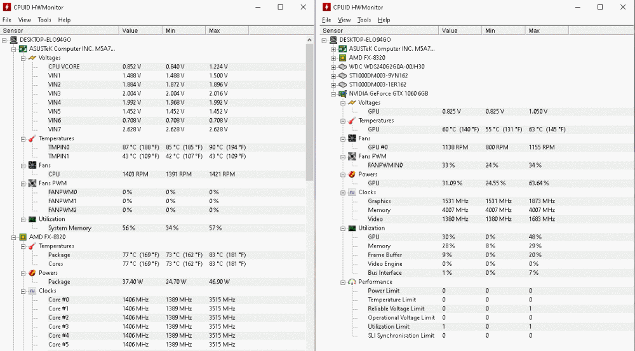635x351 pixels.
Task: Click the WDC WDS240G2G0A drive icon
Action: tap(342, 67)
